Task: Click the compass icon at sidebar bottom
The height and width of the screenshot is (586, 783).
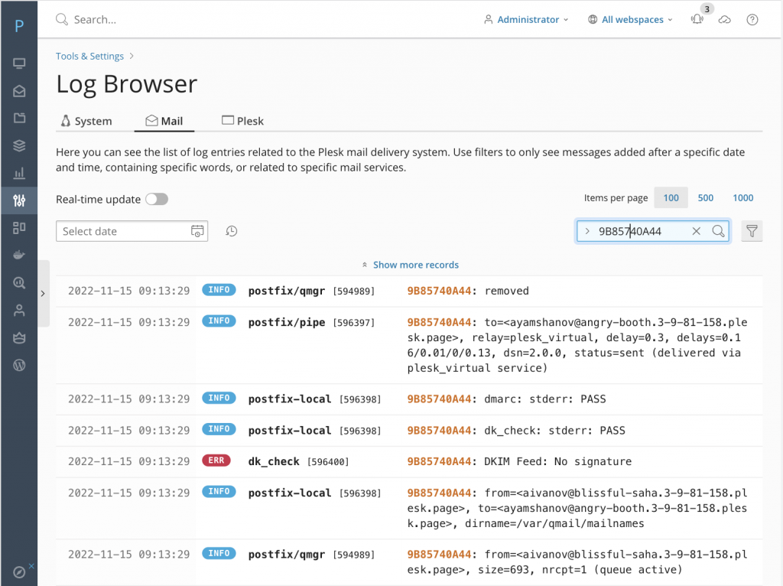Action: 19,572
